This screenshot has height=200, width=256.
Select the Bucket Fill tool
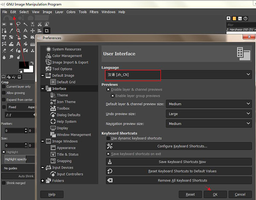[26, 44]
